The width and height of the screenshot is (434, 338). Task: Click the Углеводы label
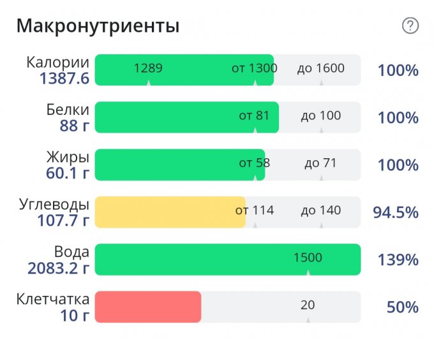(54, 204)
